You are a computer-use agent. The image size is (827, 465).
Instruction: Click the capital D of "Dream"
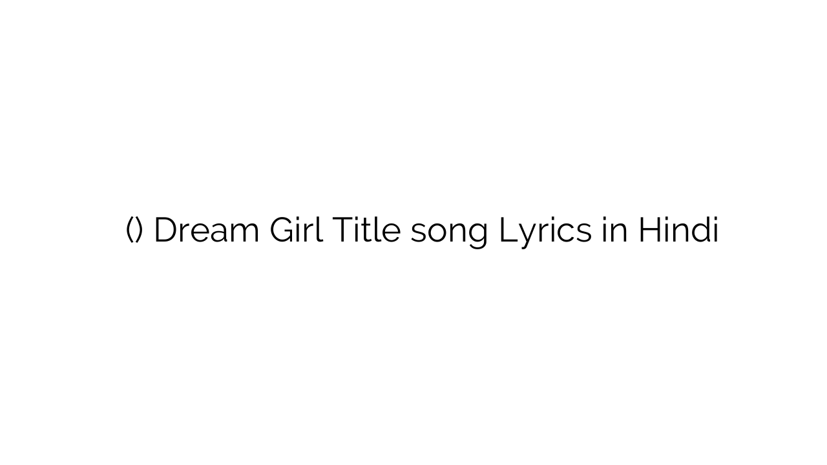point(165,230)
